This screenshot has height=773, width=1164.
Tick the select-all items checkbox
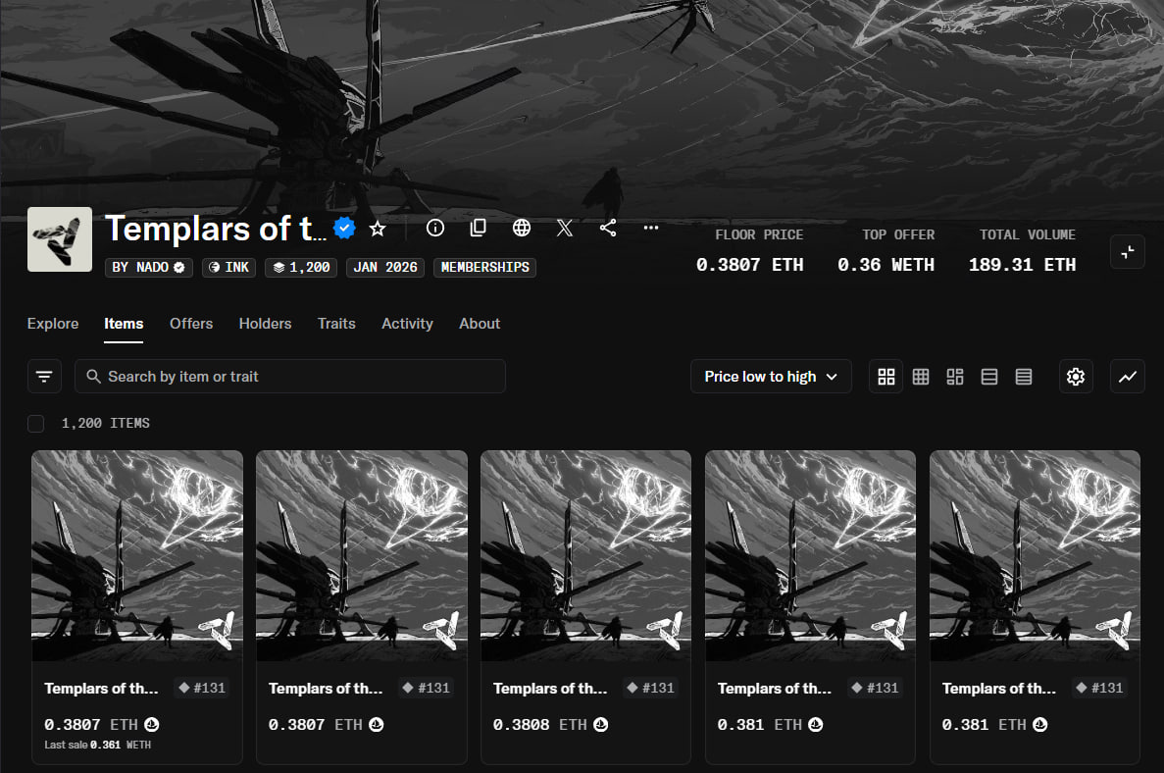tap(36, 424)
